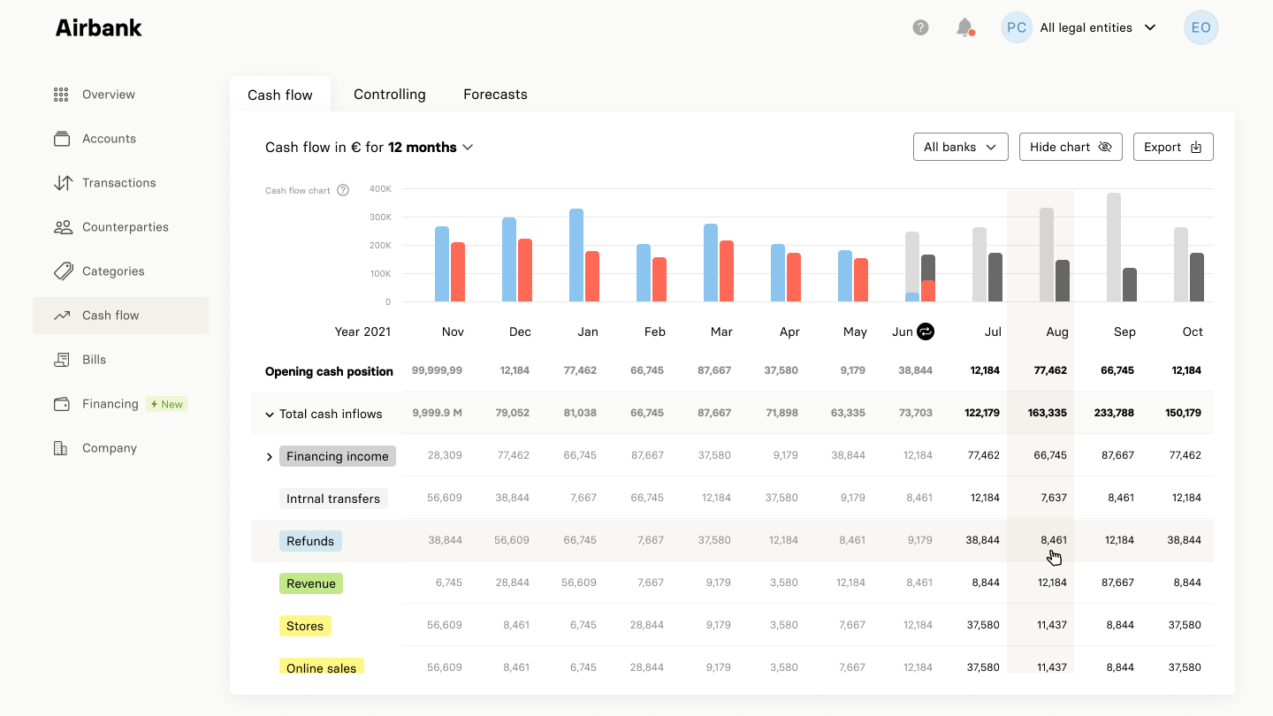Switch to the Forecasts tab
This screenshot has width=1273, height=716.
point(494,94)
